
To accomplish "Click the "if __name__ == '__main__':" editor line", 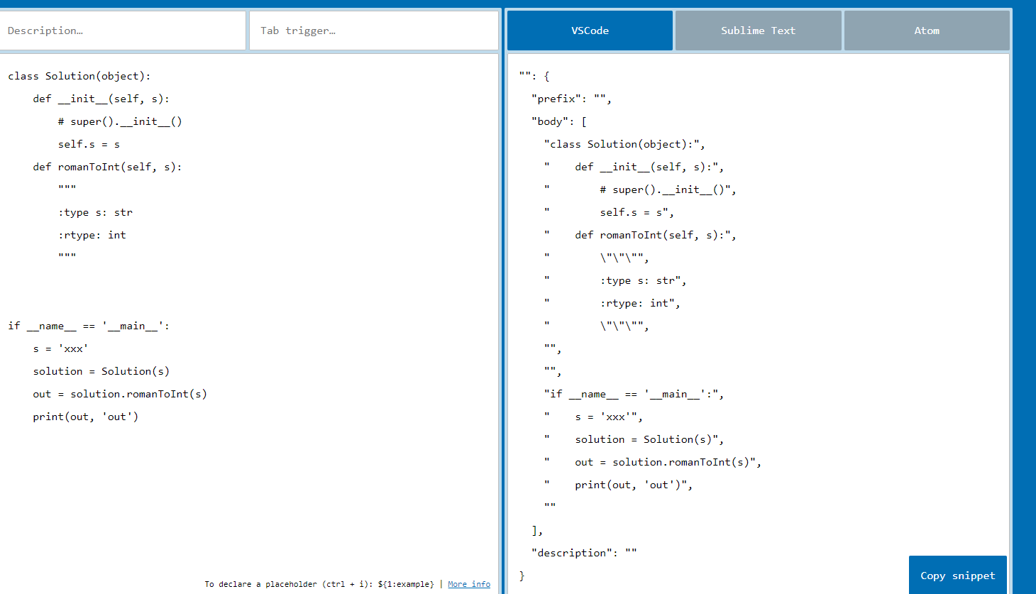I will [89, 326].
